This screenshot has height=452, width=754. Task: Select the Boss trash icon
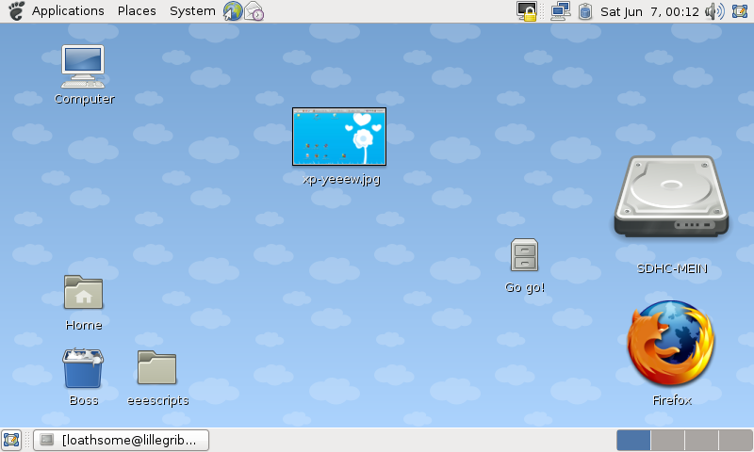click(83, 368)
